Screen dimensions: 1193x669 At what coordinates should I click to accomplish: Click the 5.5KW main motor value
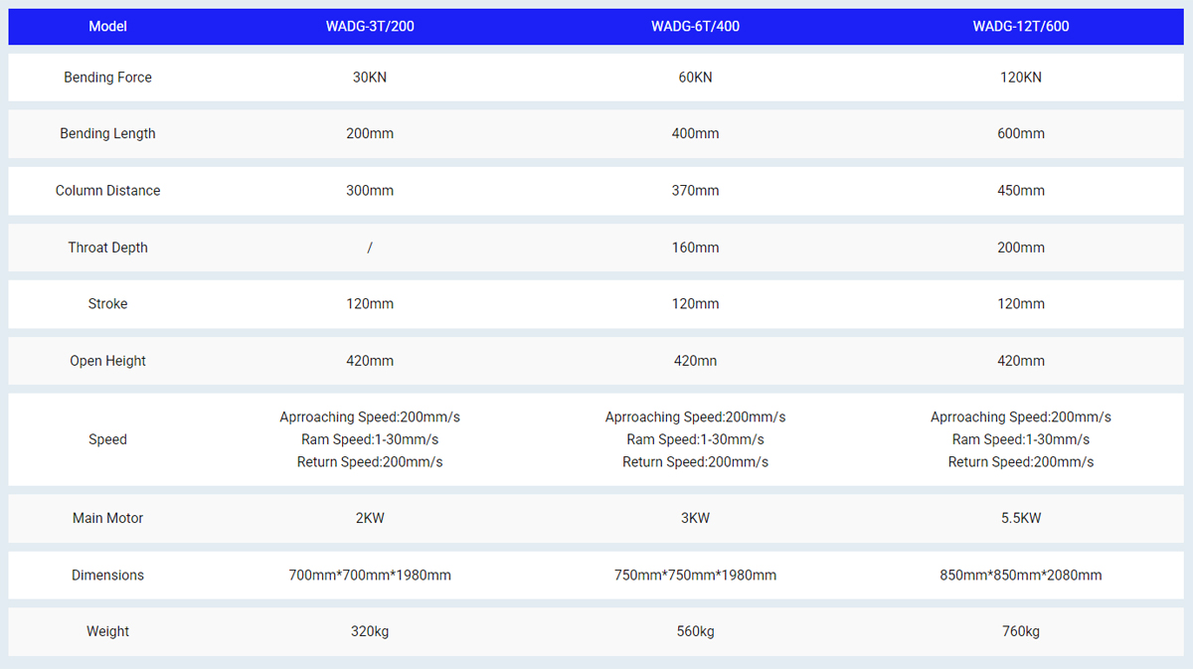(x=1020, y=518)
